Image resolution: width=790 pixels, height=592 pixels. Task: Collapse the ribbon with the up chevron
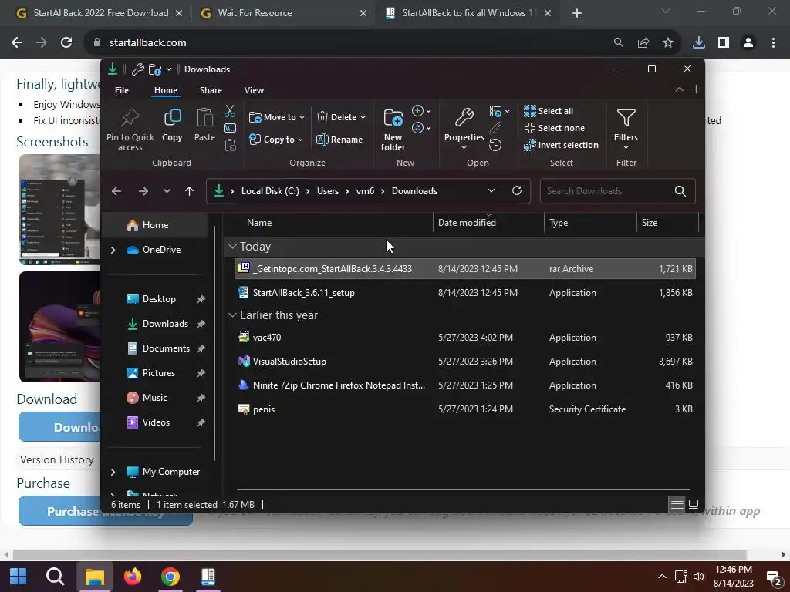(x=679, y=89)
